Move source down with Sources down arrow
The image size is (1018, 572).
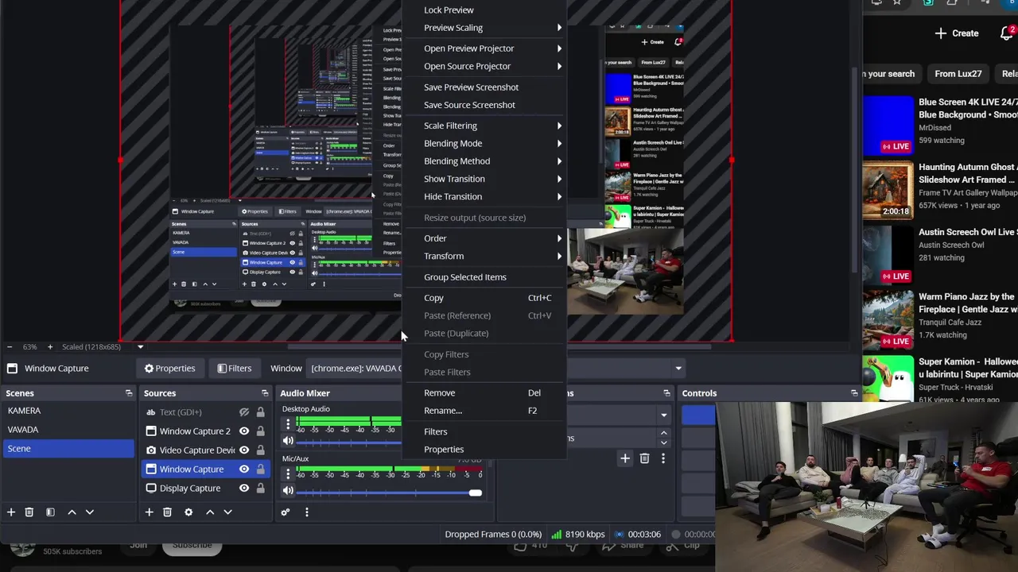click(x=227, y=512)
